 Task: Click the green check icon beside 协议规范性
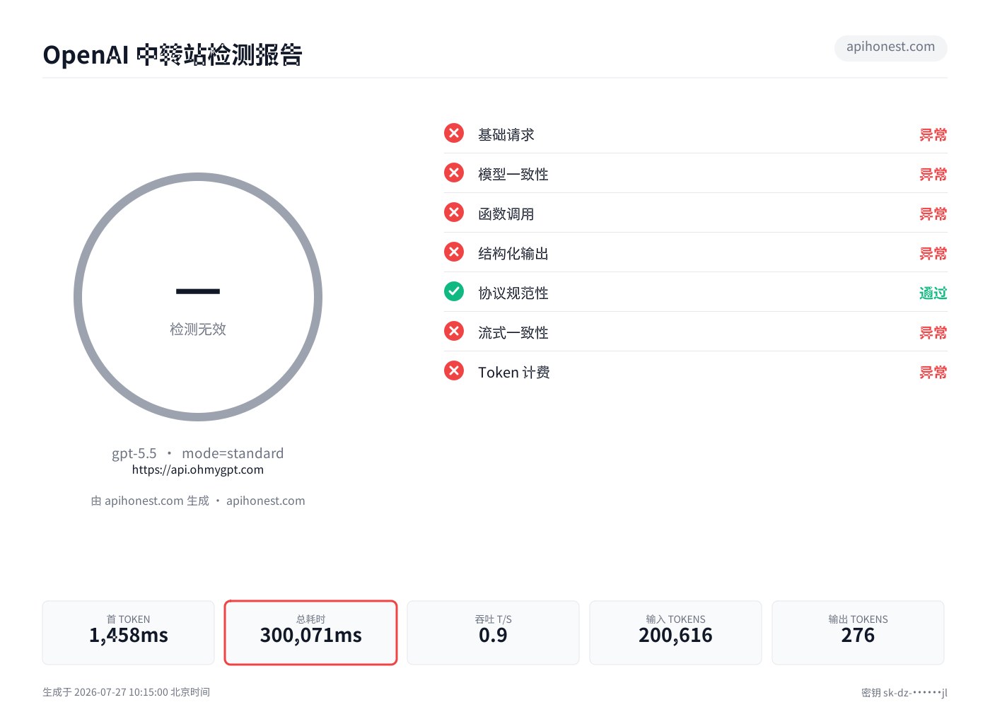coord(454,291)
